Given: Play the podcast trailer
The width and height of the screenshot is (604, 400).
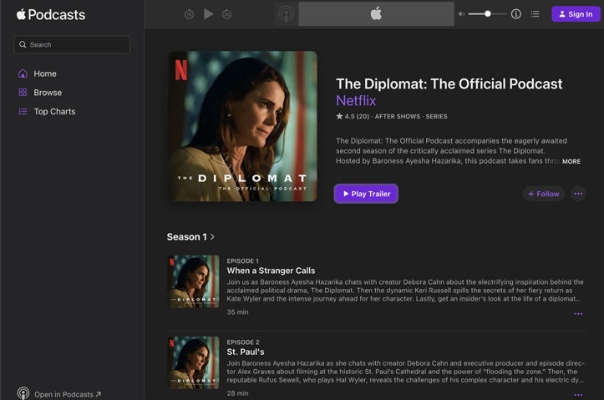Looking at the screenshot, I should point(366,194).
